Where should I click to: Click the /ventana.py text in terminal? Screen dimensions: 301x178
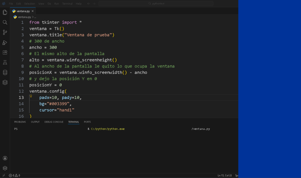click(200, 129)
